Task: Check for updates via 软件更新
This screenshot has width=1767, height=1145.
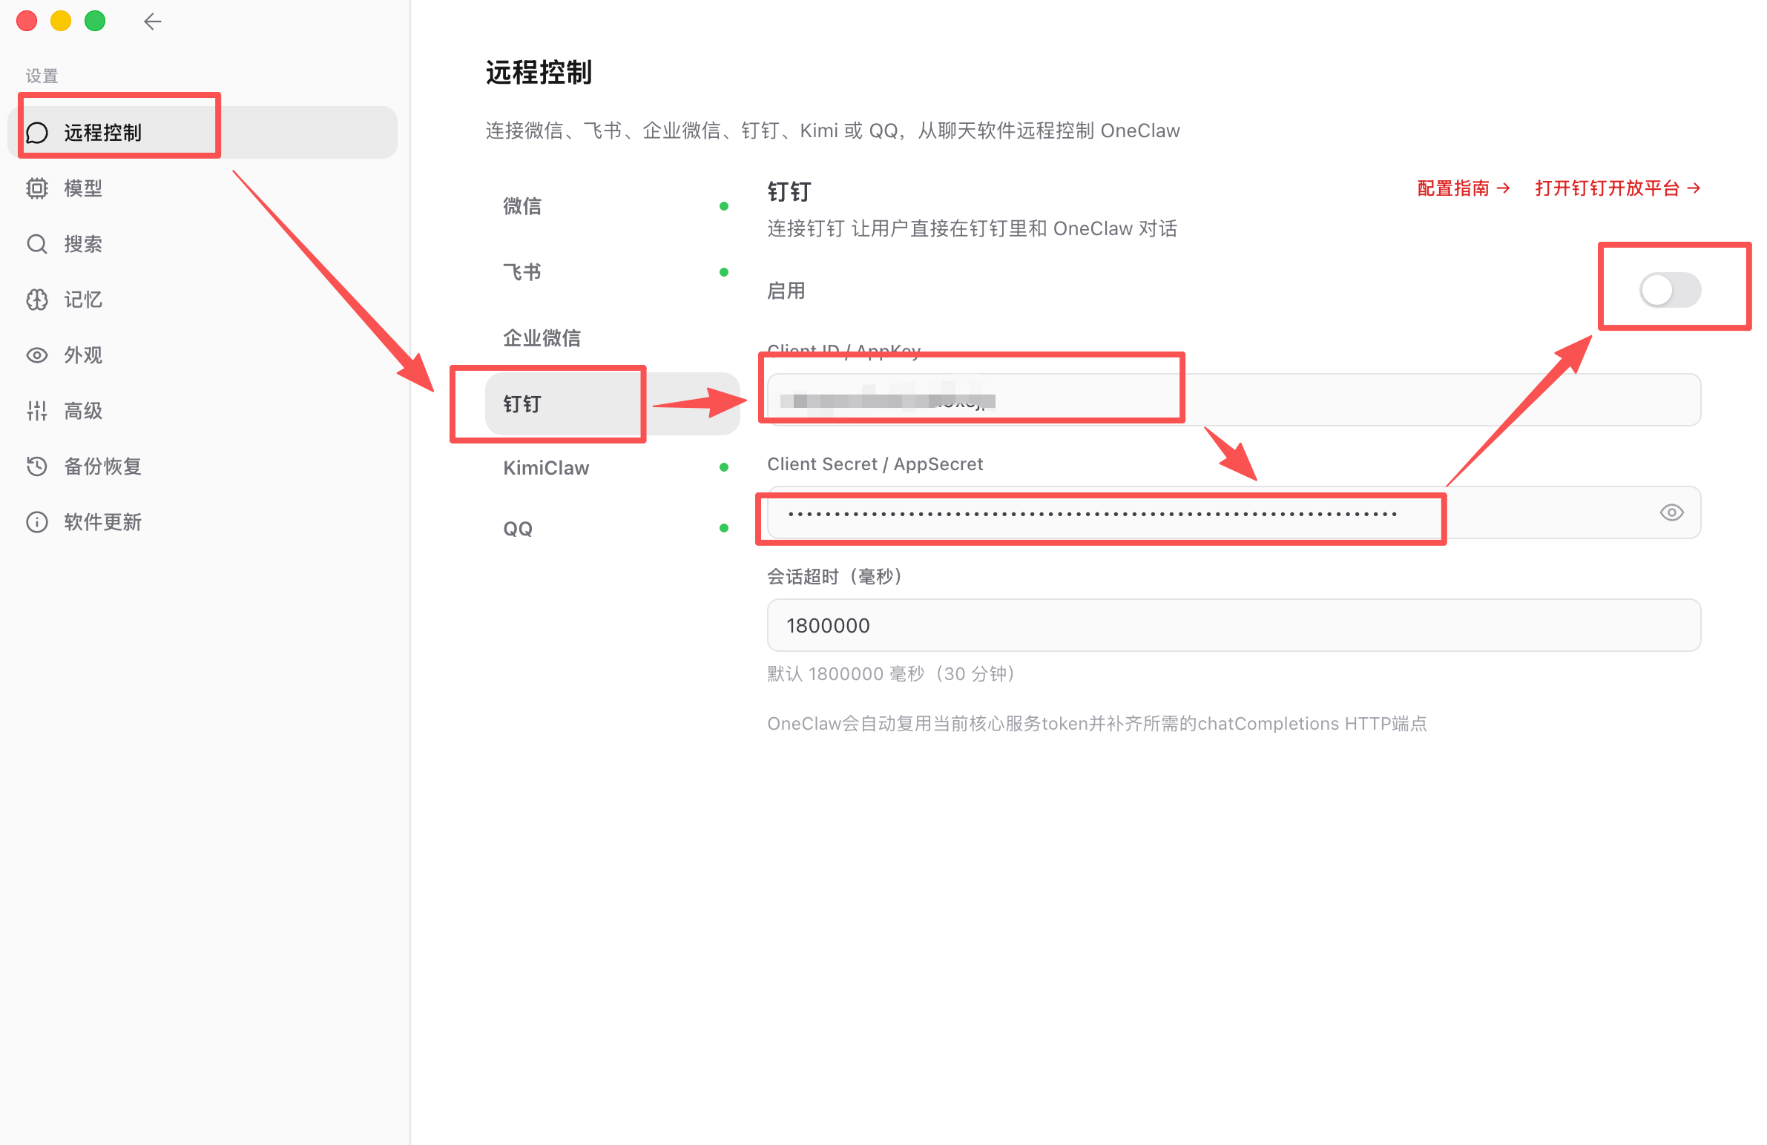Action: click(102, 521)
